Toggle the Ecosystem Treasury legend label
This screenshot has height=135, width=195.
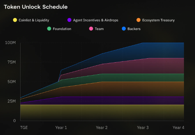pos(158,20)
